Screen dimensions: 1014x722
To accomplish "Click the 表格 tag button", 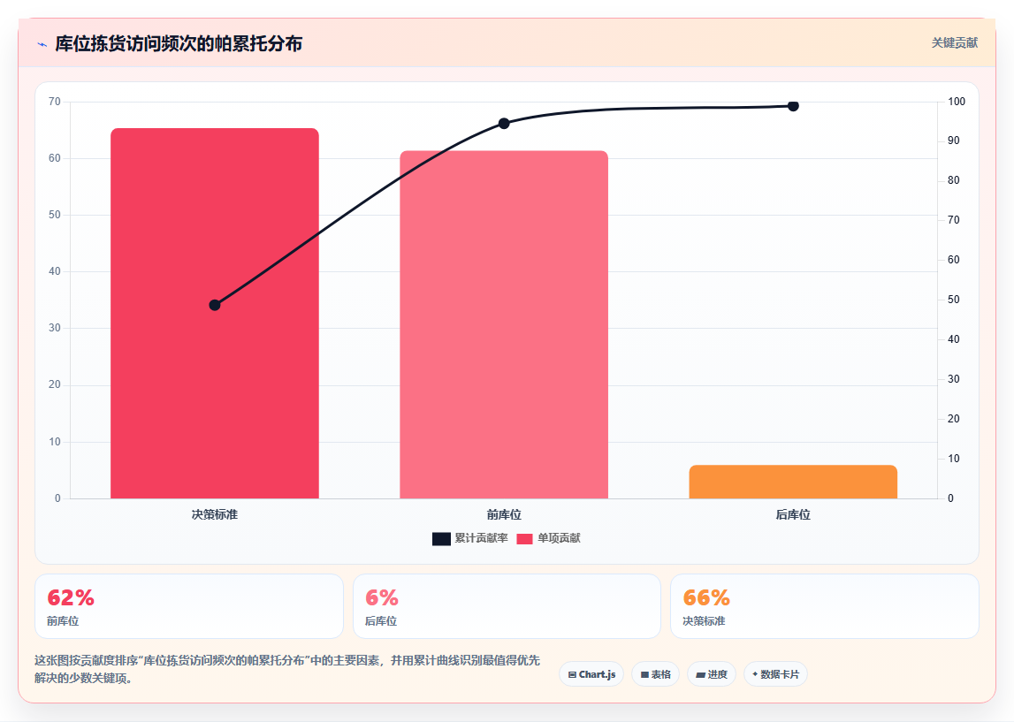I will coord(655,674).
